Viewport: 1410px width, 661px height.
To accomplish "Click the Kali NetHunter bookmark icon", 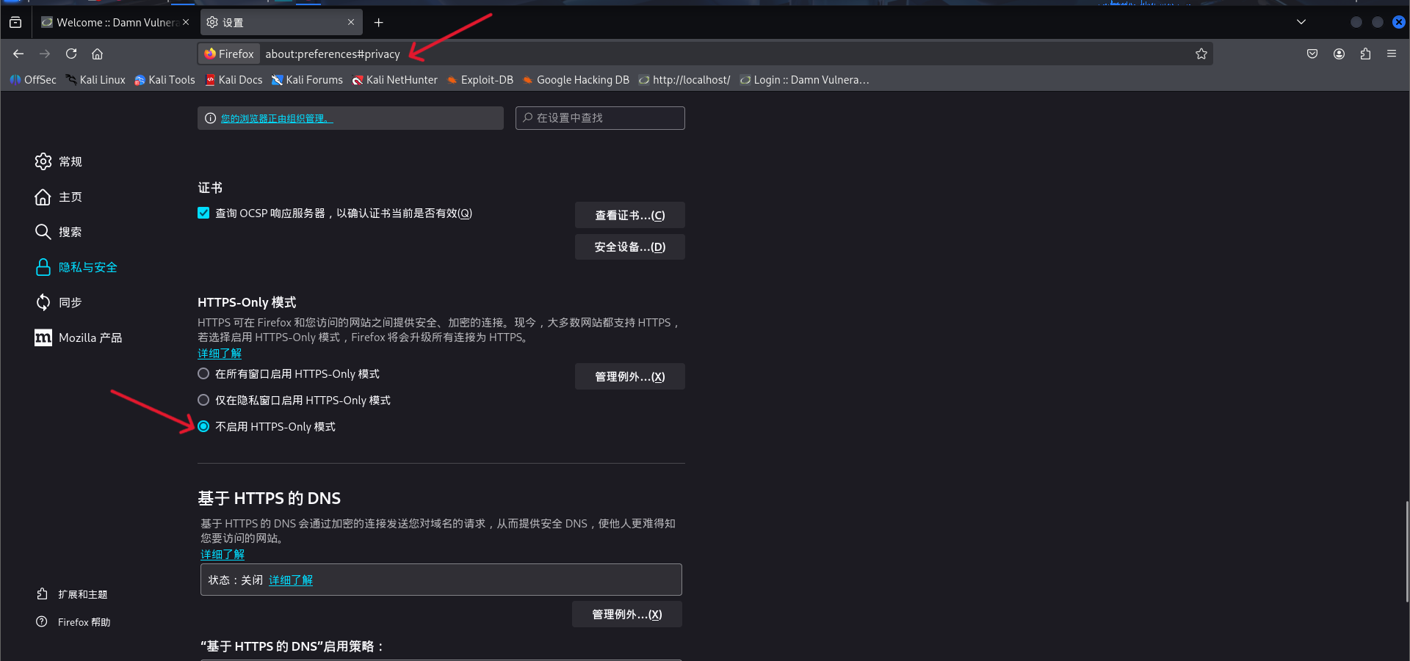I will 359,80.
